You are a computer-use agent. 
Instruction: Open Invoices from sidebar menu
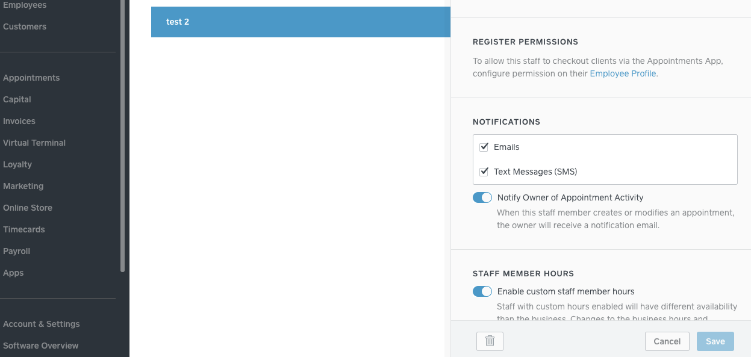click(19, 121)
